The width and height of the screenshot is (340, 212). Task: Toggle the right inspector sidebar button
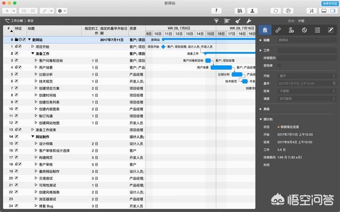point(333,11)
